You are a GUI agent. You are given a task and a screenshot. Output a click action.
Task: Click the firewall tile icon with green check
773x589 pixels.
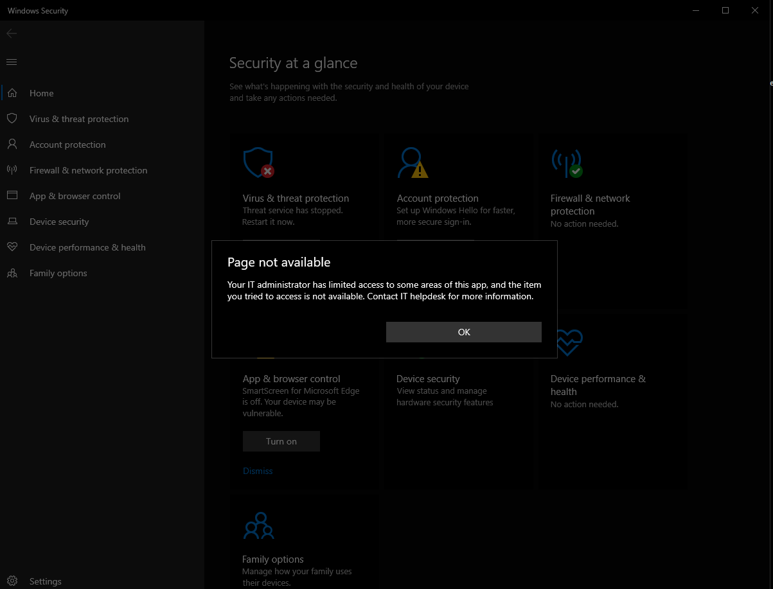click(x=567, y=163)
